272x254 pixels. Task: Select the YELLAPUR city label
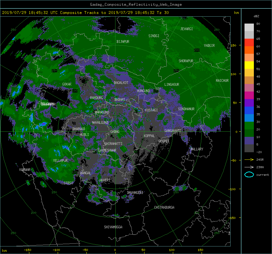(x=60, y=161)
